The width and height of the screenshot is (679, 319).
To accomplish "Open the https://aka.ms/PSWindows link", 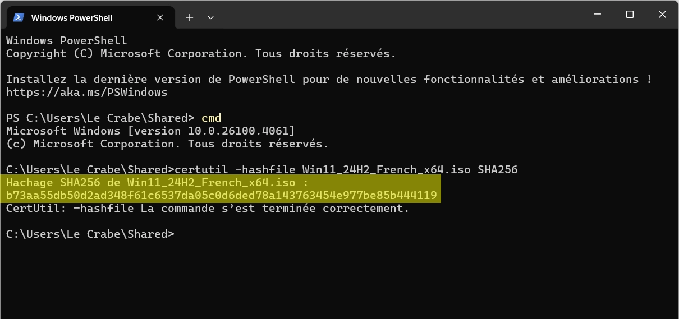I will [86, 92].
